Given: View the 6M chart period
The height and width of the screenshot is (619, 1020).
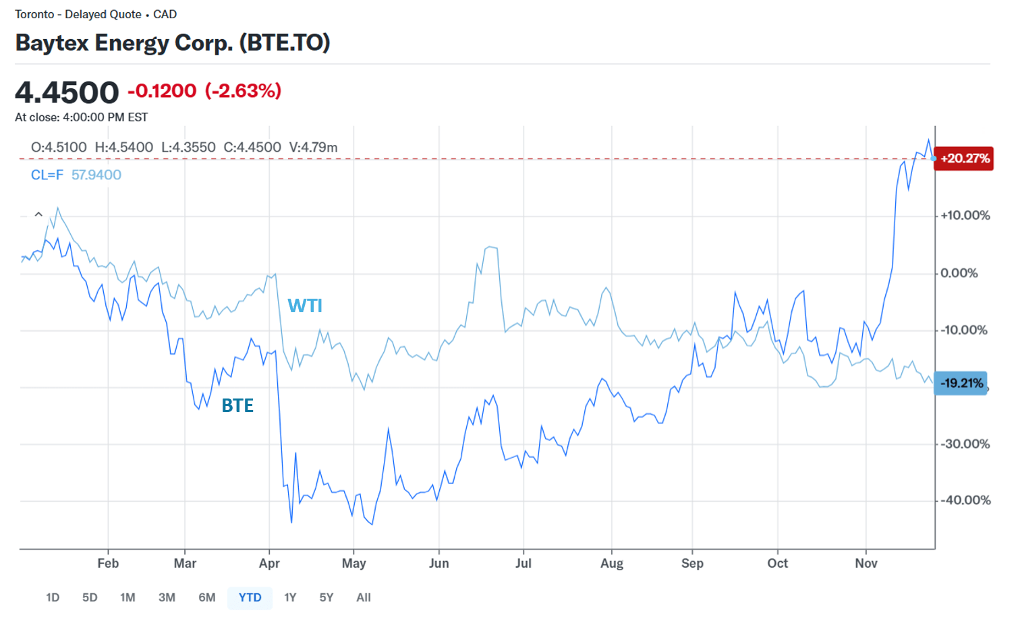Looking at the screenshot, I should tap(206, 597).
